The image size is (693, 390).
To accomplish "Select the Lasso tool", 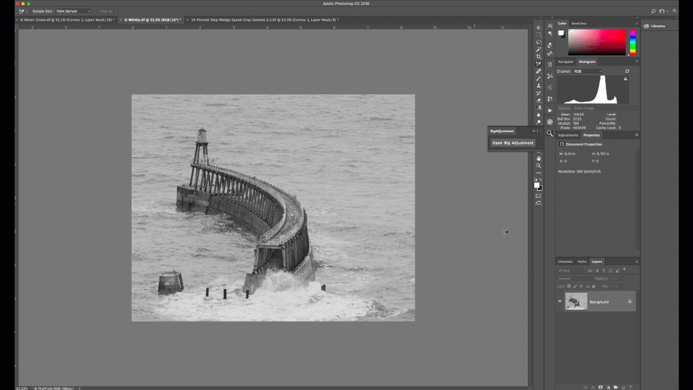I will [539, 42].
